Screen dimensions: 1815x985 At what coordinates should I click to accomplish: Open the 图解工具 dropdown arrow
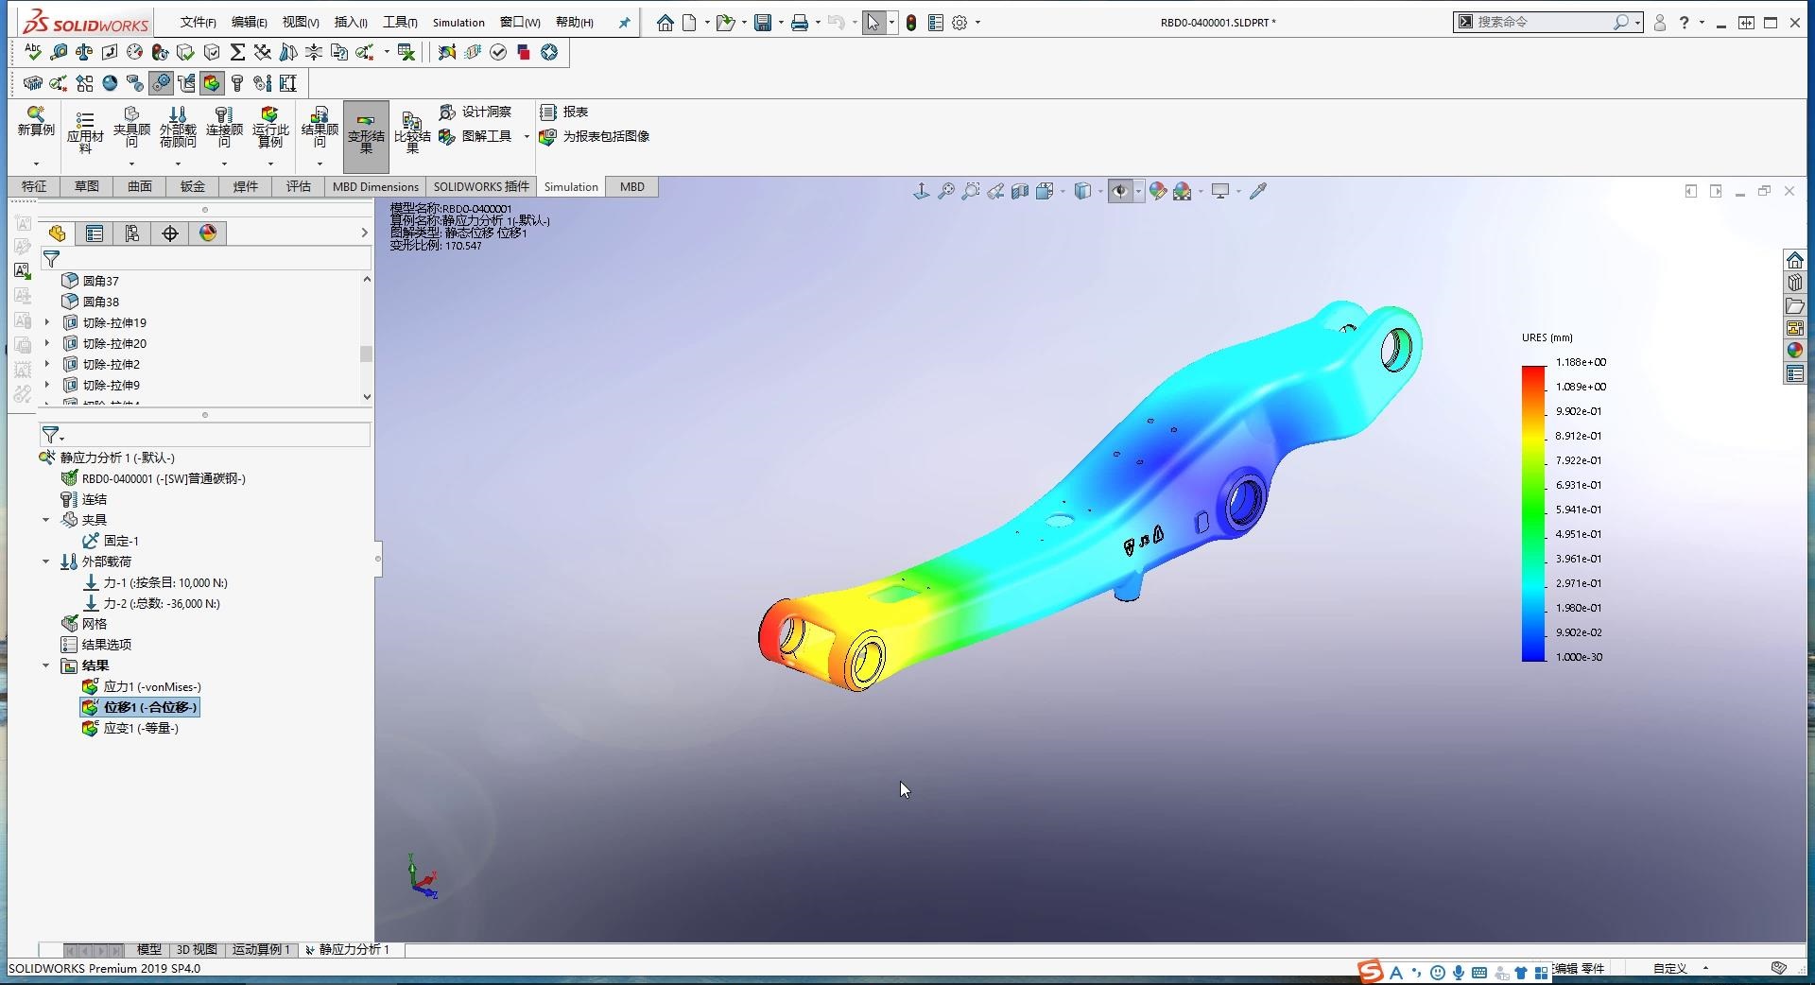[527, 137]
